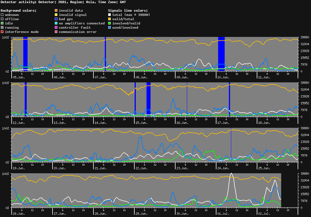The width and height of the screenshot is (311, 217).
Task: Click the '25.Jun.' date label
Action: click(x=264, y=168)
